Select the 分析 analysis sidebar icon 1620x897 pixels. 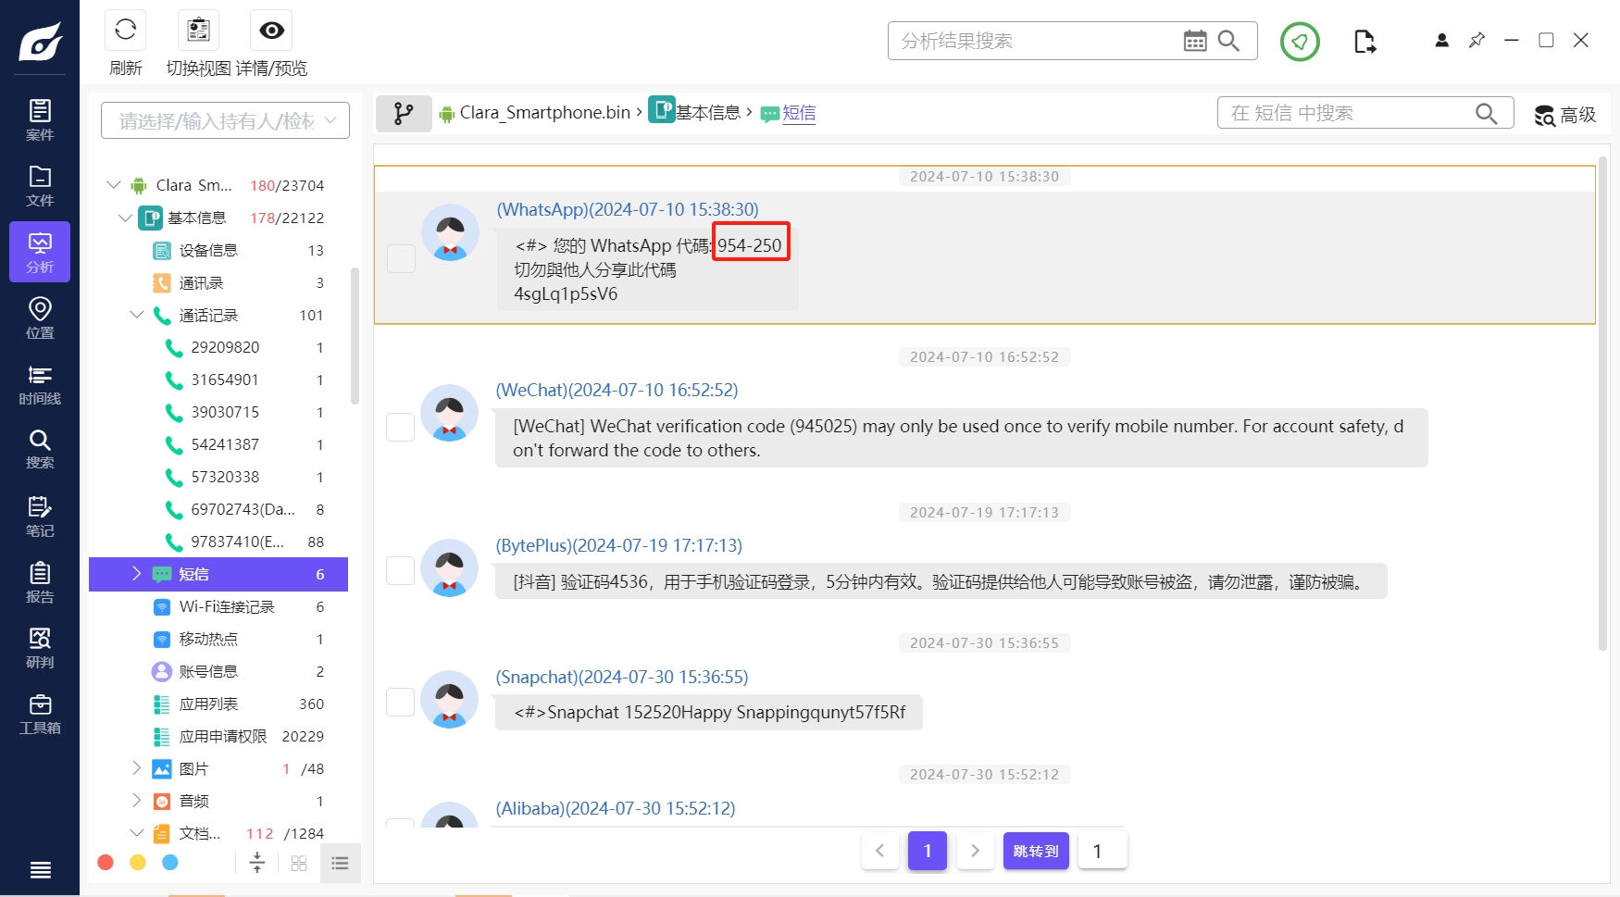coord(40,252)
